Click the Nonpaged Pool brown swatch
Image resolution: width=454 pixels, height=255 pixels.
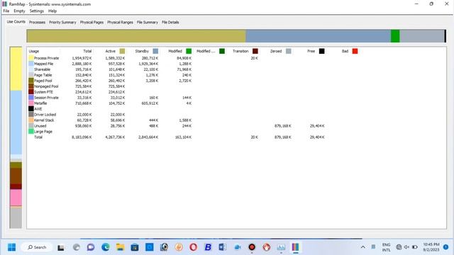31,86
